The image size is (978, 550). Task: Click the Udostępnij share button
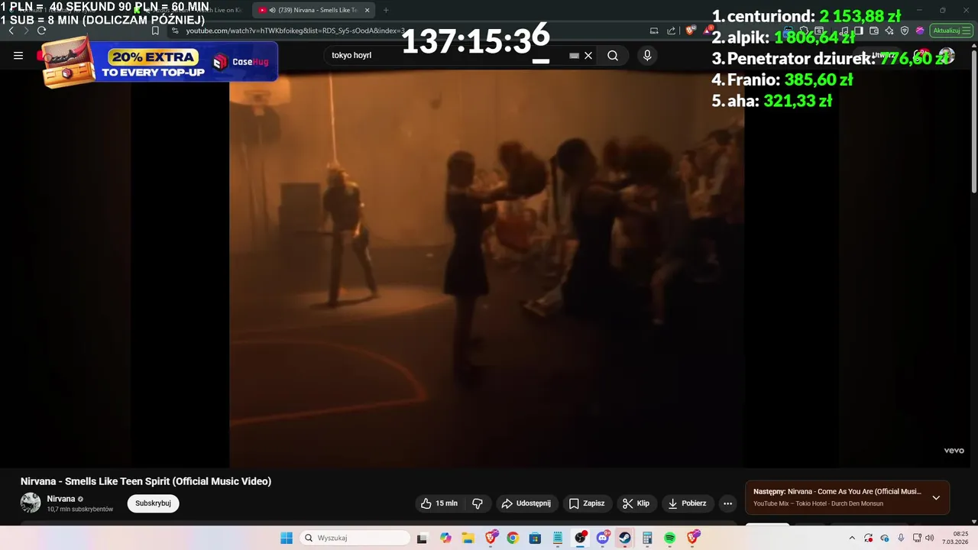coord(526,503)
